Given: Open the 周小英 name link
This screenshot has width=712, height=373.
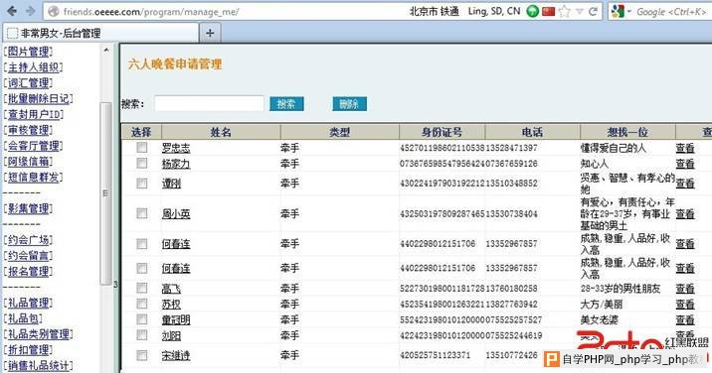Looking at the screenshot, I should pyautogui.click(x=176, y=213).
